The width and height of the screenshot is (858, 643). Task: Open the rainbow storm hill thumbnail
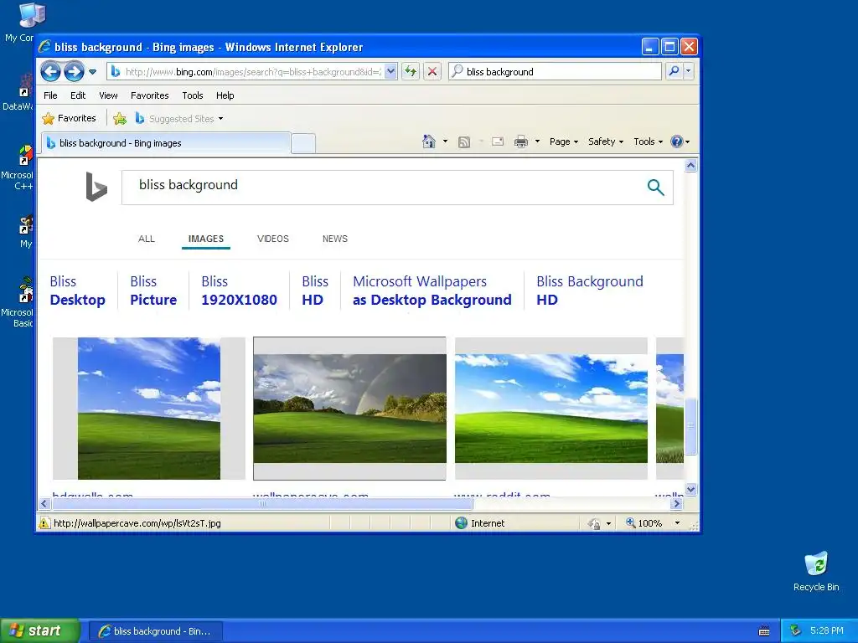tap(349, 409)
